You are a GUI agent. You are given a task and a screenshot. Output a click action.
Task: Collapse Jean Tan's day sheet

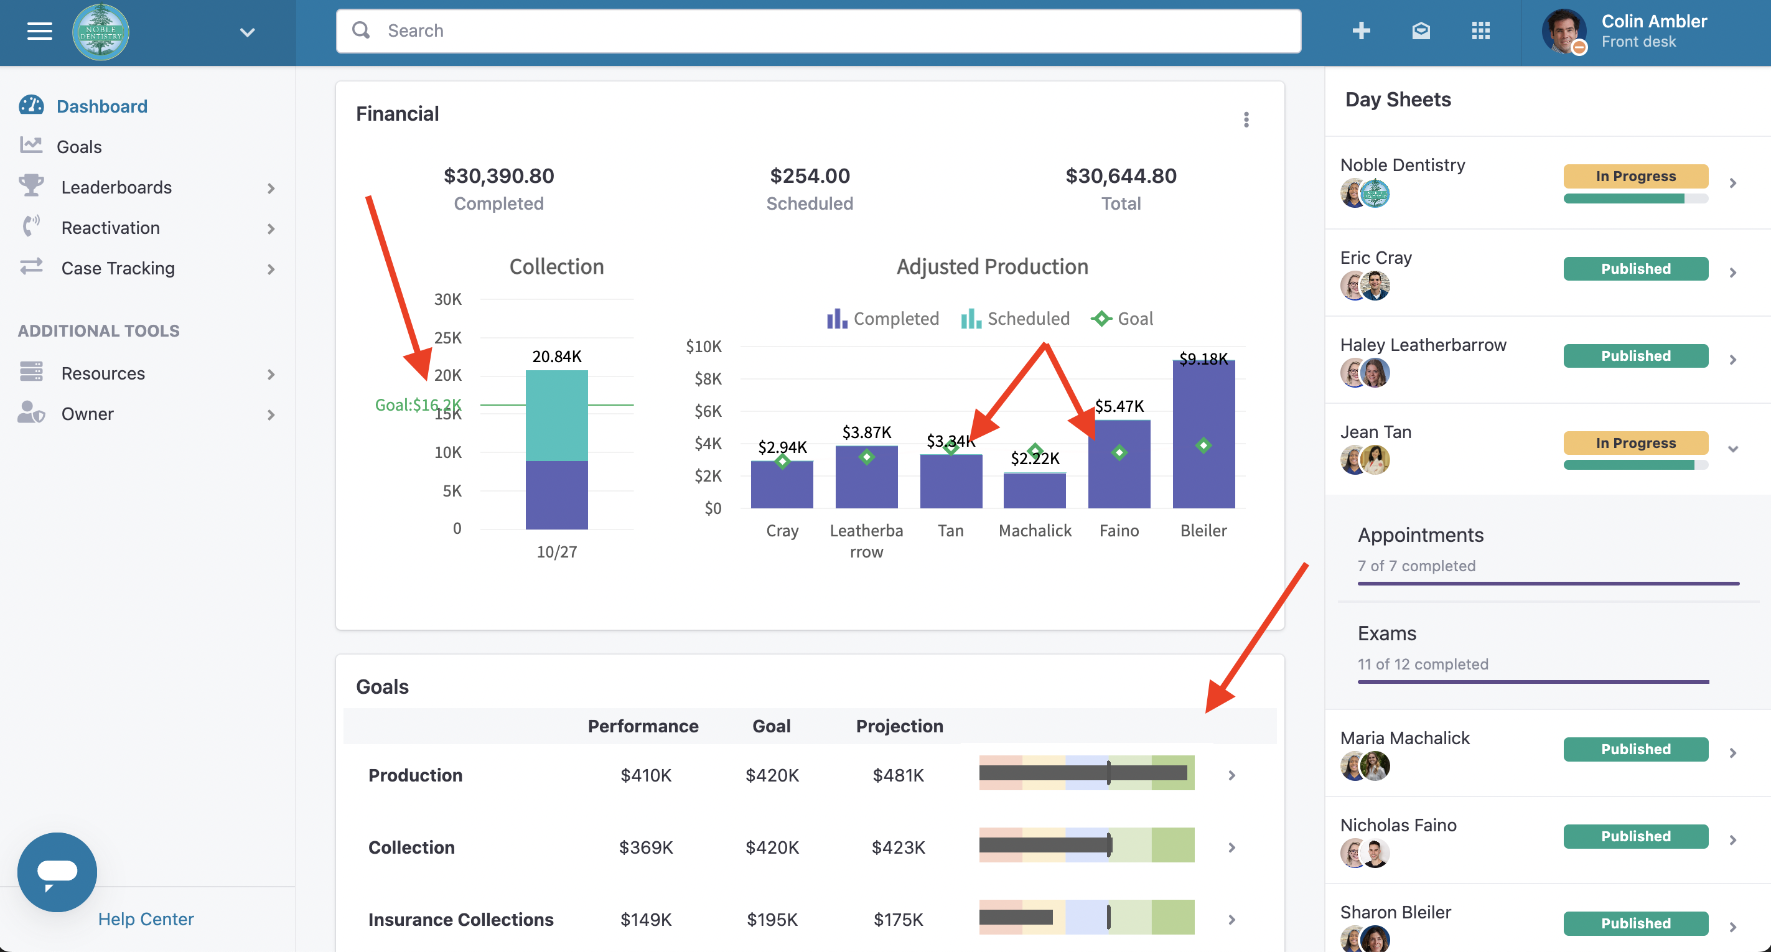click(1733, 449)
